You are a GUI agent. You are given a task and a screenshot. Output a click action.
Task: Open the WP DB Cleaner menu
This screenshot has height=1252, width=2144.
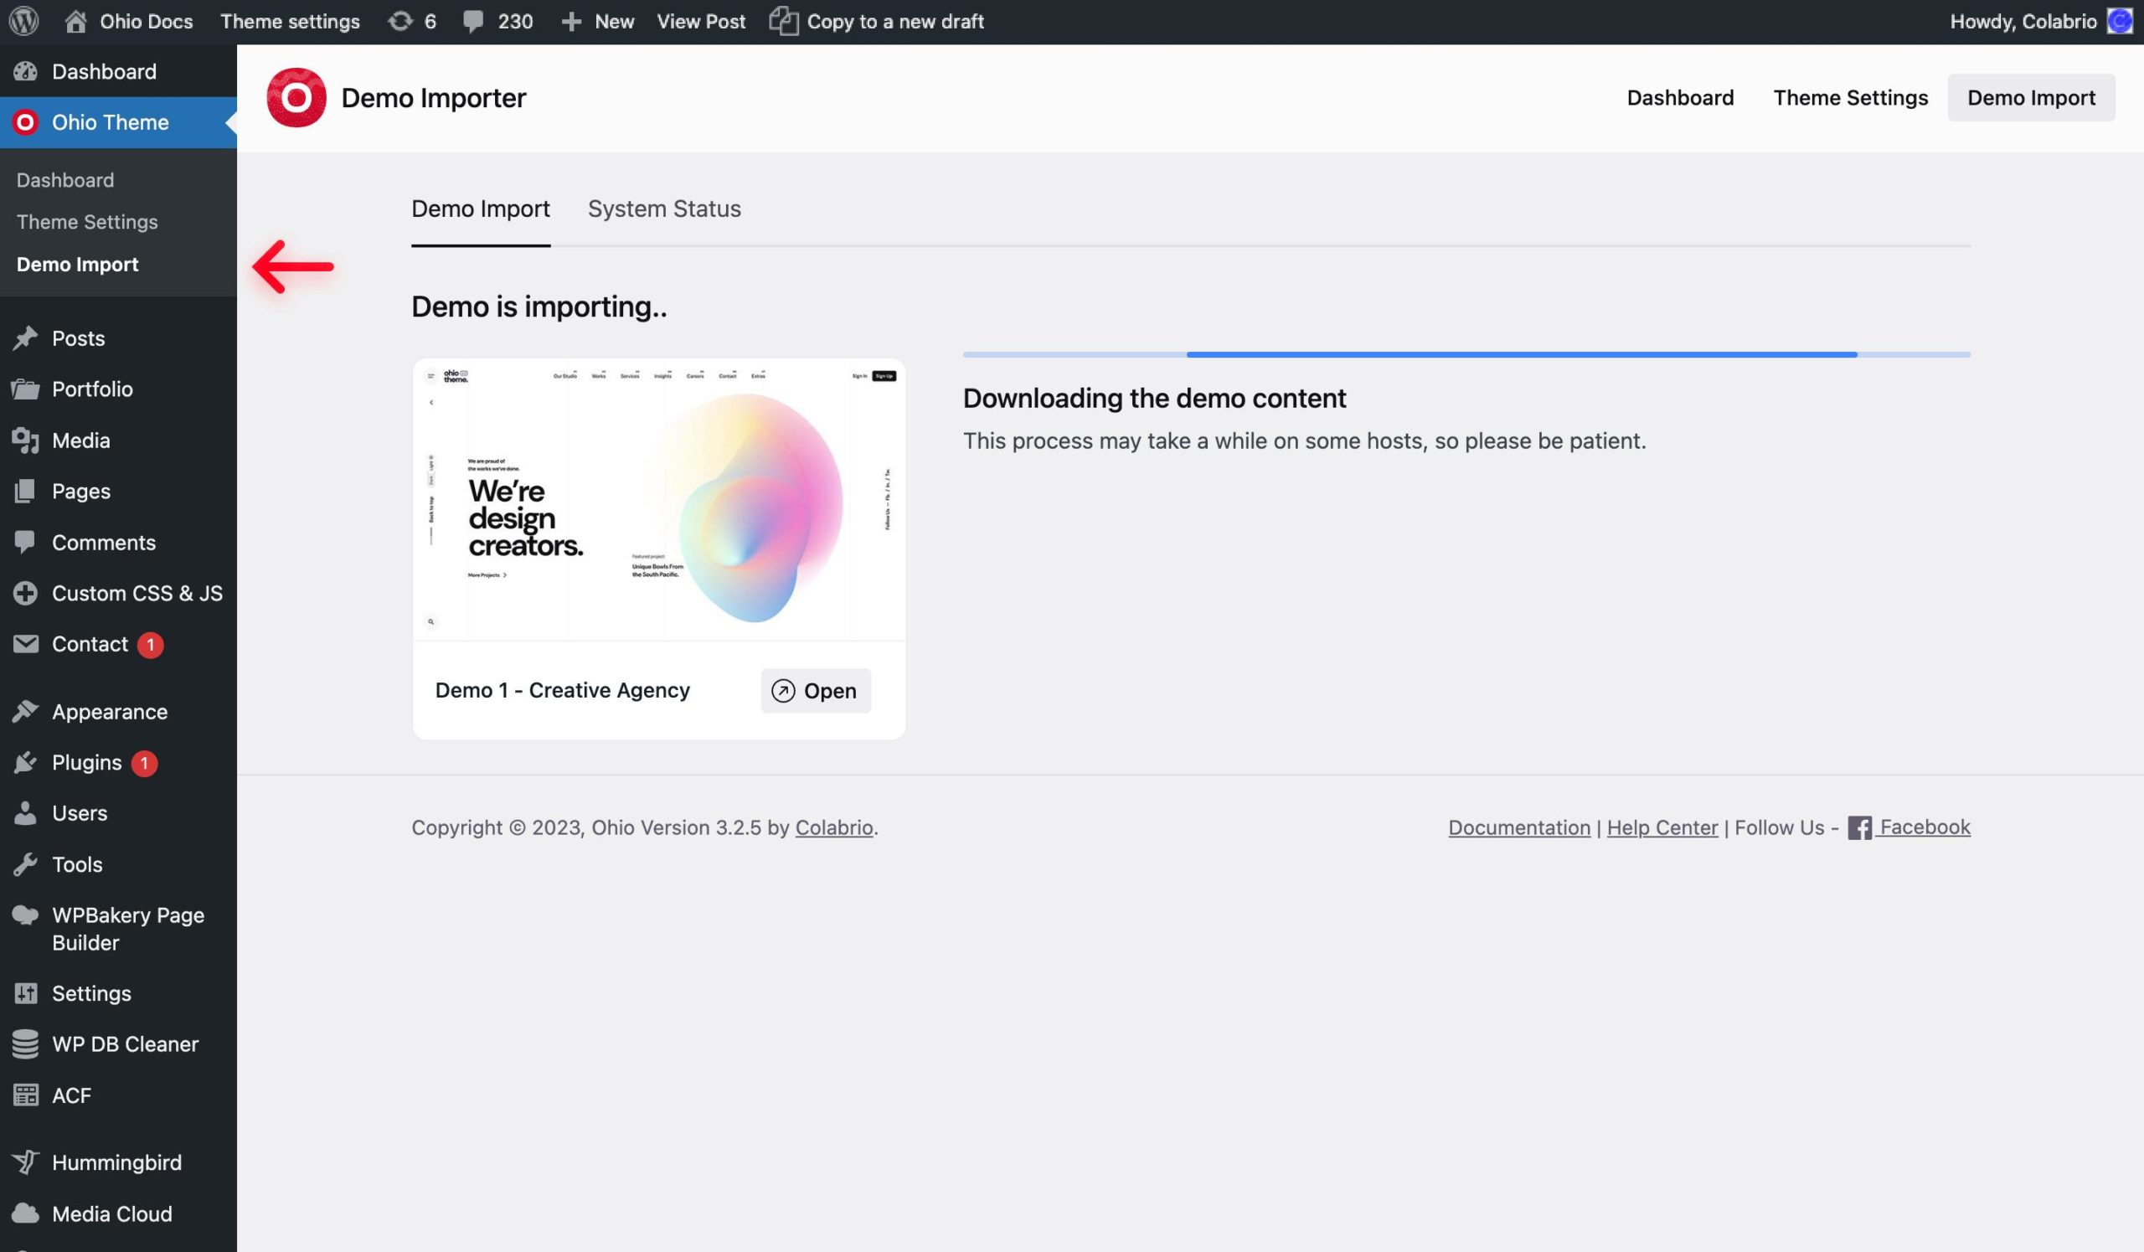[x=124, y=1044]
